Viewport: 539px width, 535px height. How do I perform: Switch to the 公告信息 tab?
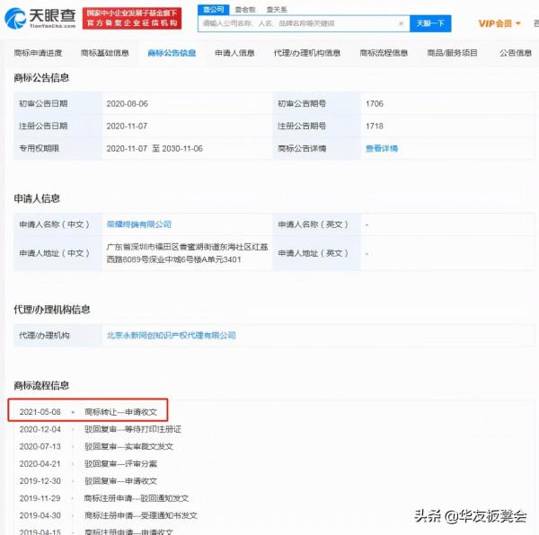pos(516,53)
